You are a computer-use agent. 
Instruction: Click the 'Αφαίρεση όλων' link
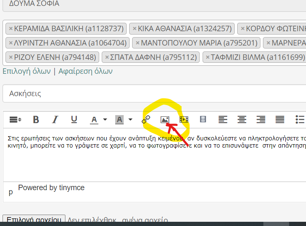pos(86,71)
